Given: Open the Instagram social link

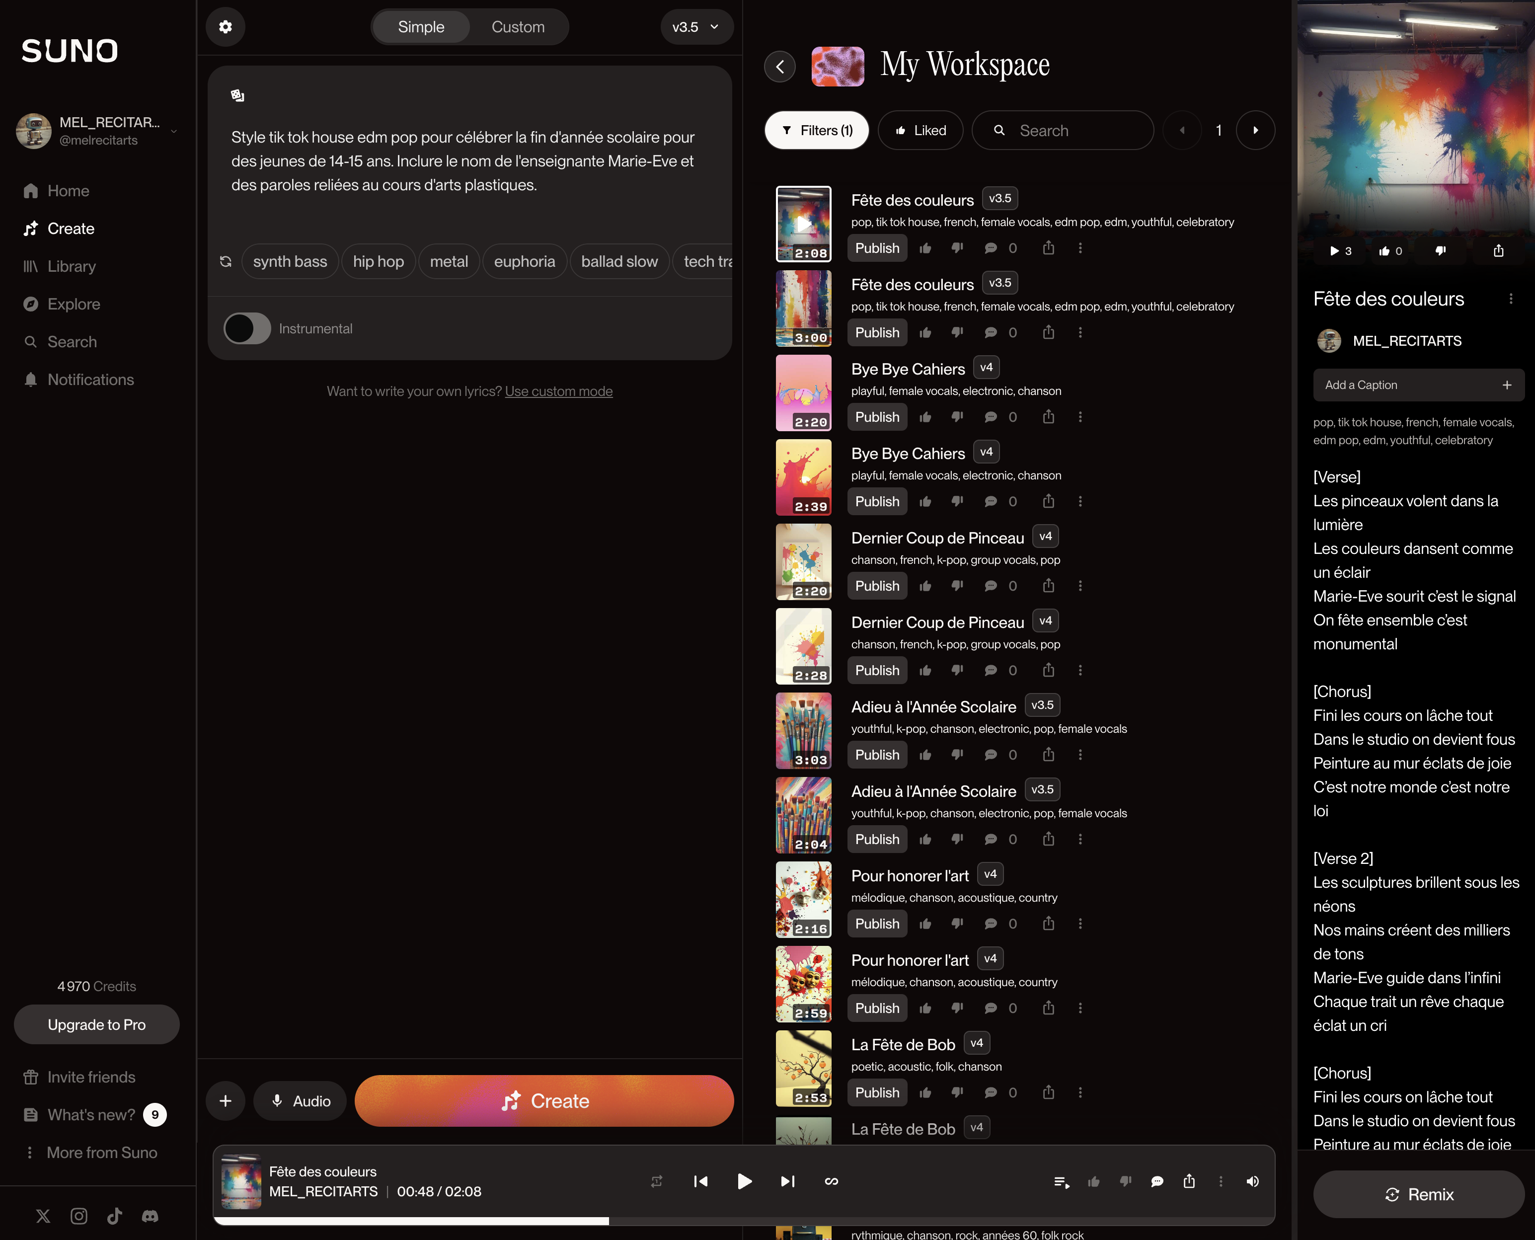Looking at the screenshot, I should [x=78, y=1216].
